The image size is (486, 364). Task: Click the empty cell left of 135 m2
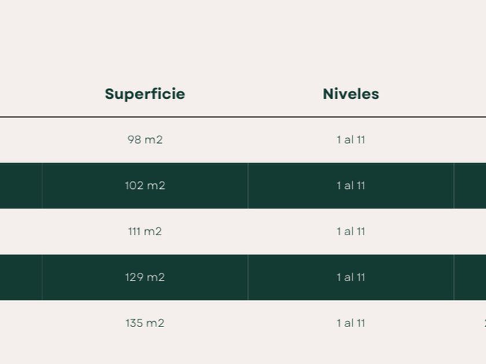tap(21, 323)
